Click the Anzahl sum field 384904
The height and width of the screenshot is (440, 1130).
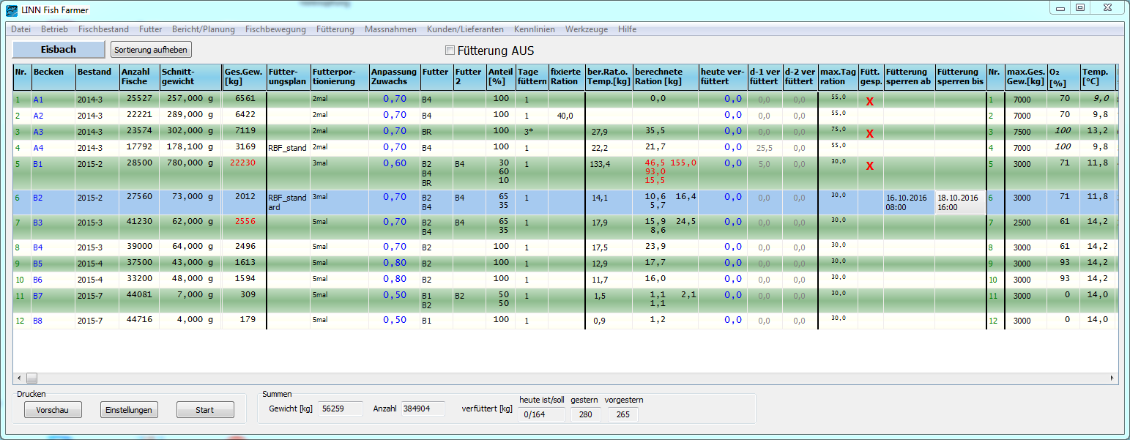423,409
